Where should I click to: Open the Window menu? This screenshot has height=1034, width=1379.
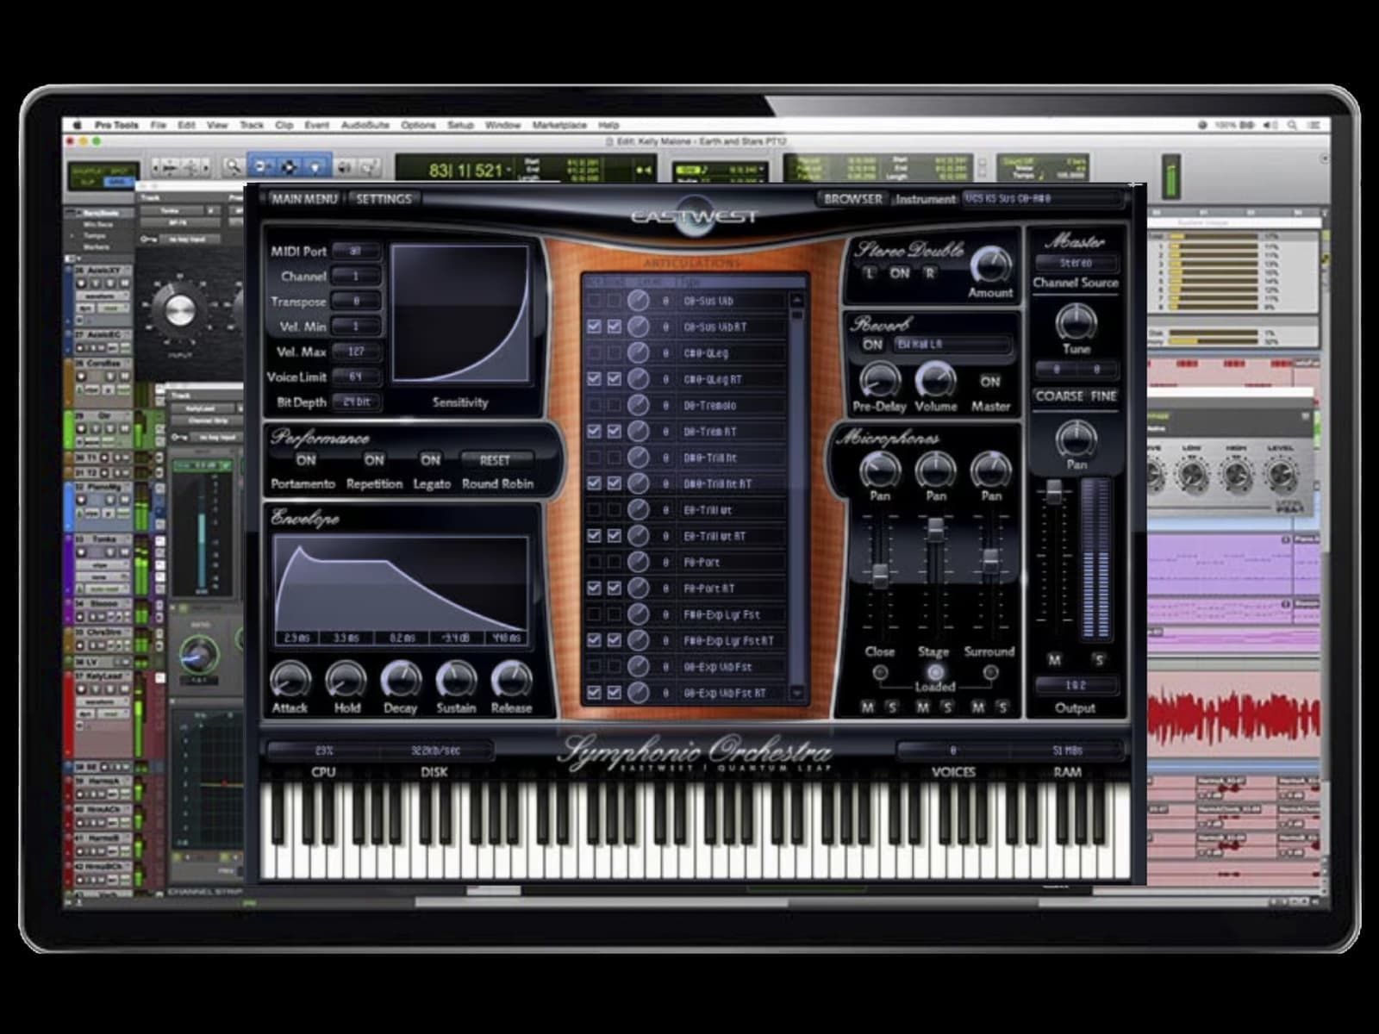click(502, 125)
